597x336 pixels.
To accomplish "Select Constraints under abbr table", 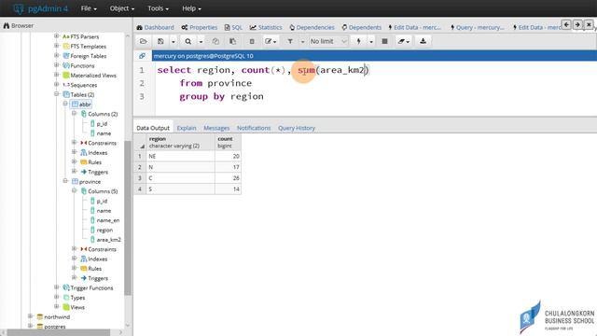I will (x=102, y=143).
